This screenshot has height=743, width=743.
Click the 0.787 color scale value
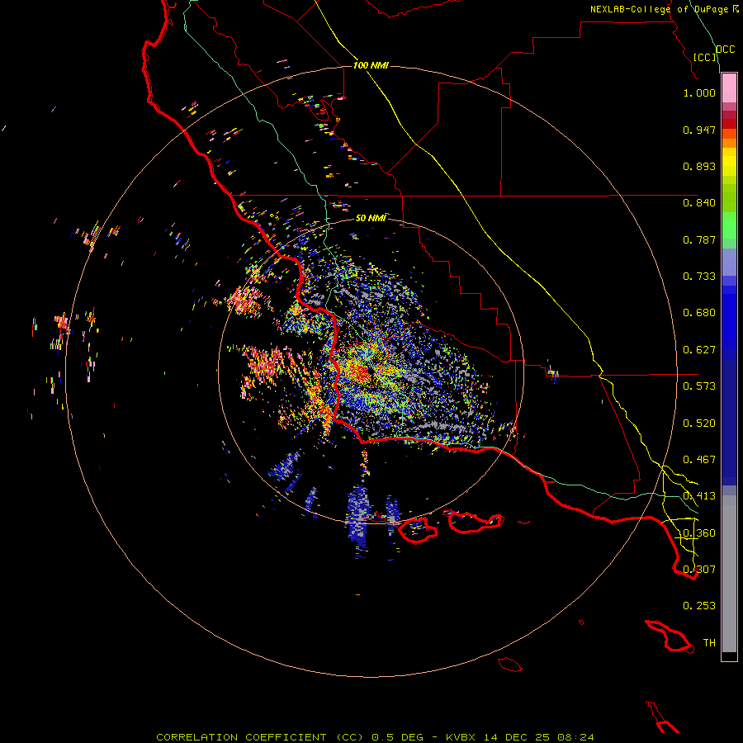pos(699,239)
